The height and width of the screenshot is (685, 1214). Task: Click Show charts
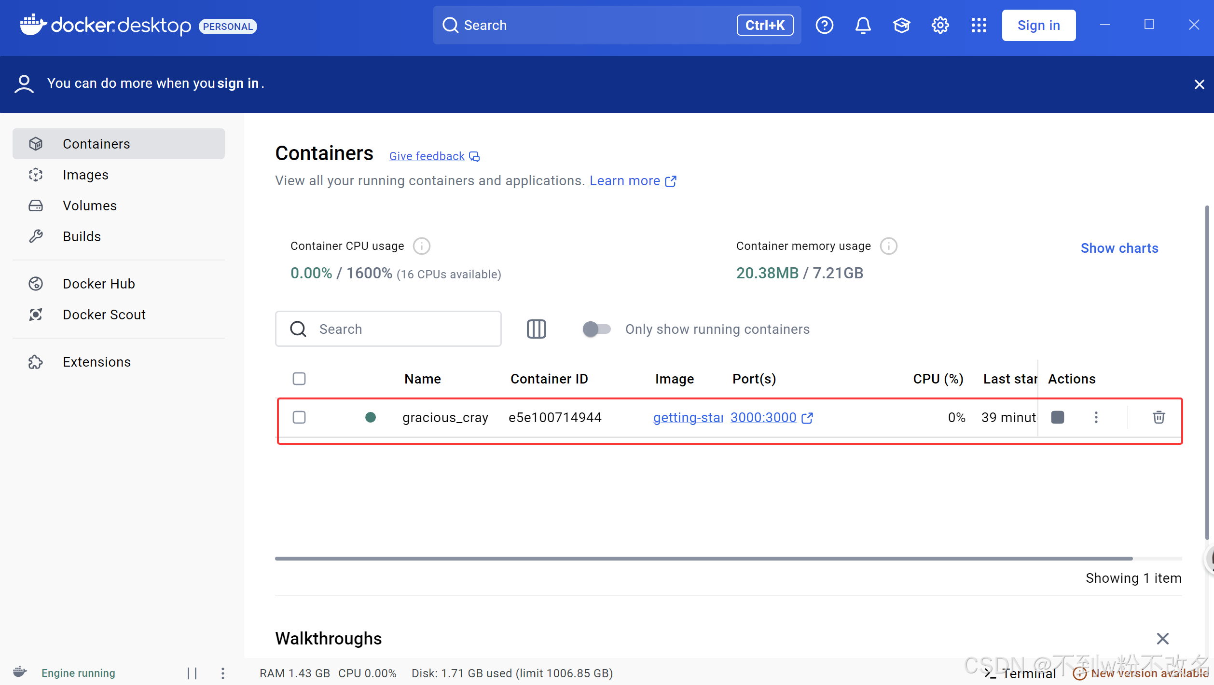[1119, 248]
